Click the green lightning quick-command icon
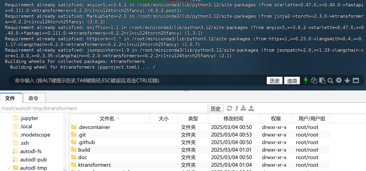This screenshot has width=366, height=171. coord(306,80)
